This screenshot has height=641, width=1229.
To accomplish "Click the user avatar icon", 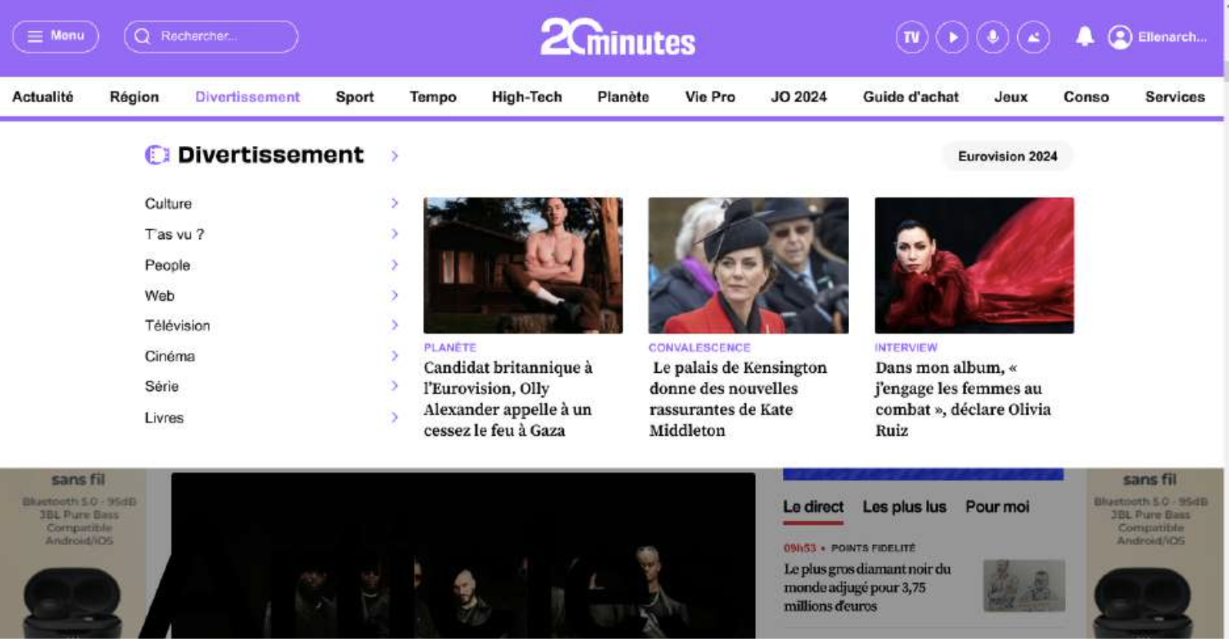I will [x=1120, y=37].
